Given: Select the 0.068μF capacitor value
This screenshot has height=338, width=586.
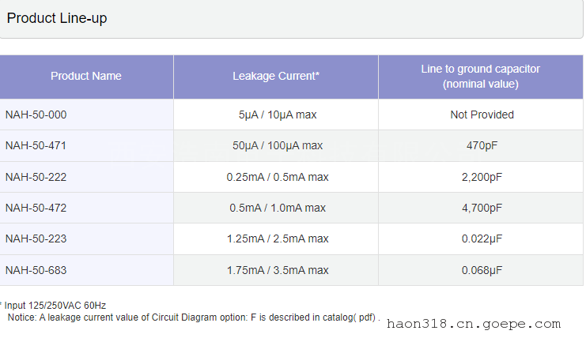Looking at the screenshot, I should pyautogui.click(x=482, y=270).
